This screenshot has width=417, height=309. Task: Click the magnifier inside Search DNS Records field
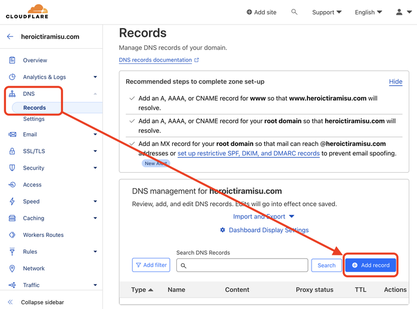pos(183,266)
